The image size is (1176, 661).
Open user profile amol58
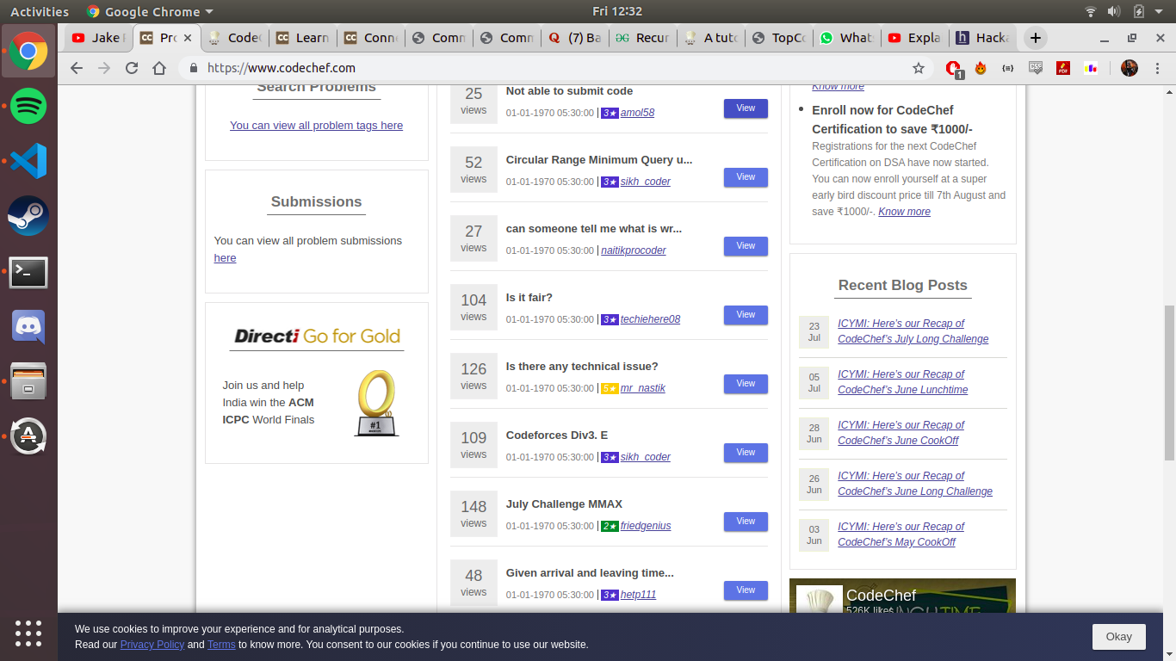pos(637,113)
